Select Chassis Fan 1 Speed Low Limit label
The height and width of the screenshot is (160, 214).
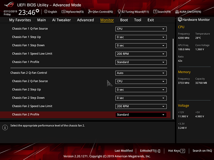click(32, 54)
